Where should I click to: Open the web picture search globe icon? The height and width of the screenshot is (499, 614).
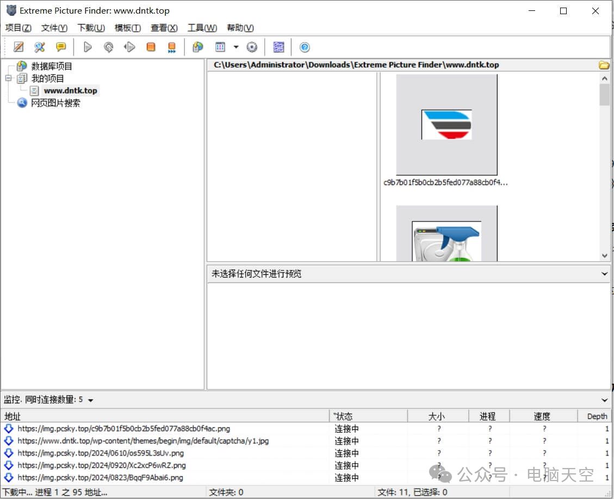(198, 47)
